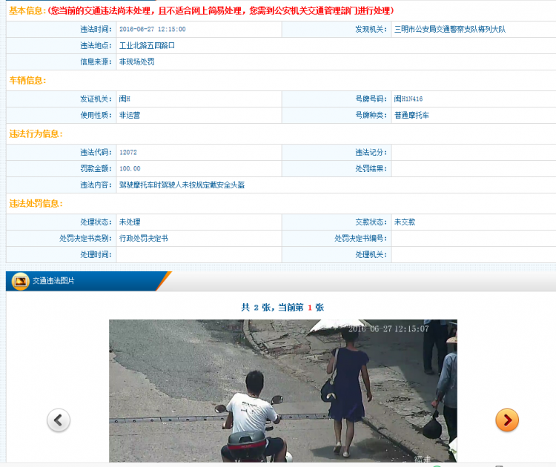Click the next image arrow button
Viewport: 556px width, 467px height.
pos(506,420)
